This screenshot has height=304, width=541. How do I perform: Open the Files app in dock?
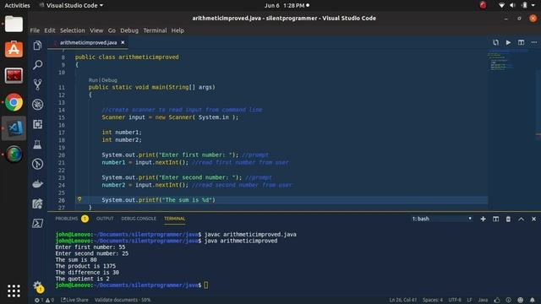coord(14,24)
